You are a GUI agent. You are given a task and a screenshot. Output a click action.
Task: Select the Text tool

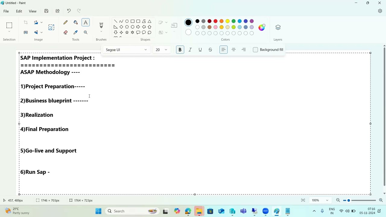click(x=86, y=22)
